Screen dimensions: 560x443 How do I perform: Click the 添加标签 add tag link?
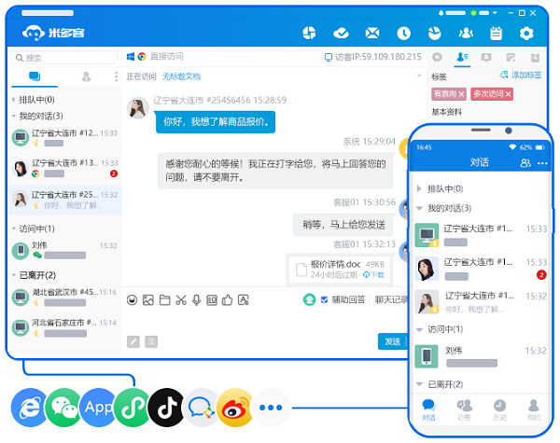(521, 75)
